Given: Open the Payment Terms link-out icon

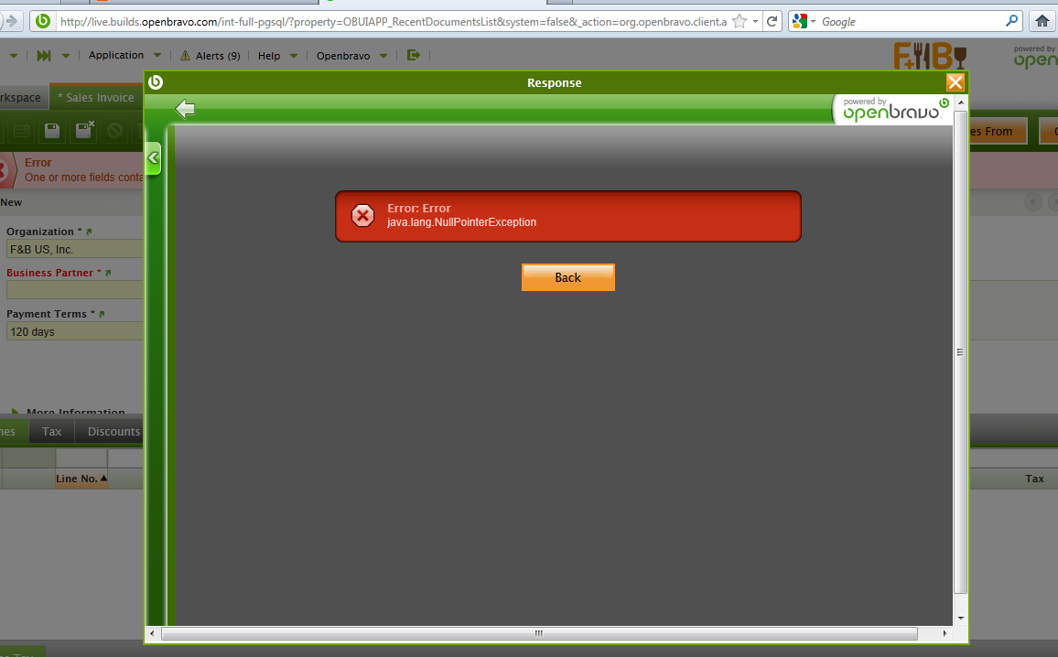Looking at the screenshot, I should coord(102,314).
